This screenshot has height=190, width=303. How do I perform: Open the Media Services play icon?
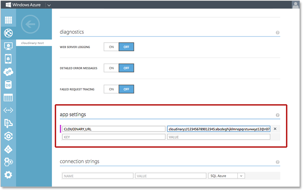[8, 136]
